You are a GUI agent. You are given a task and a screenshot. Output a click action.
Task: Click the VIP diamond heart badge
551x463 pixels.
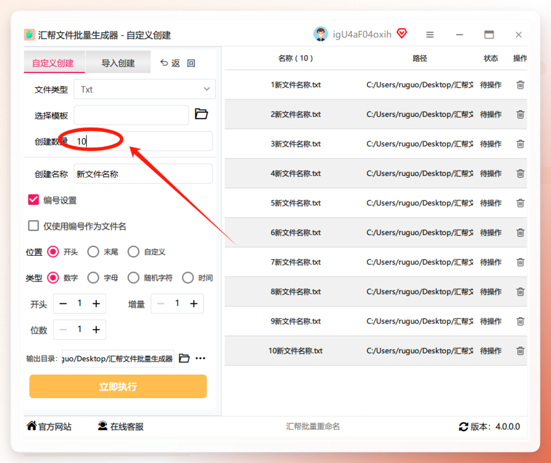(402, 34)
